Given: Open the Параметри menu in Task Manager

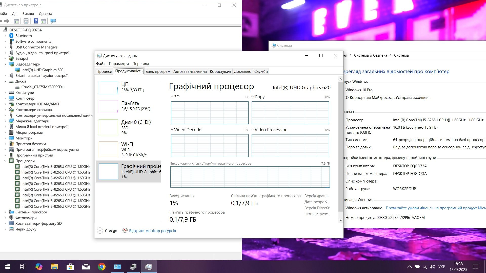Looking at the screenshot, I should point(119,64).
